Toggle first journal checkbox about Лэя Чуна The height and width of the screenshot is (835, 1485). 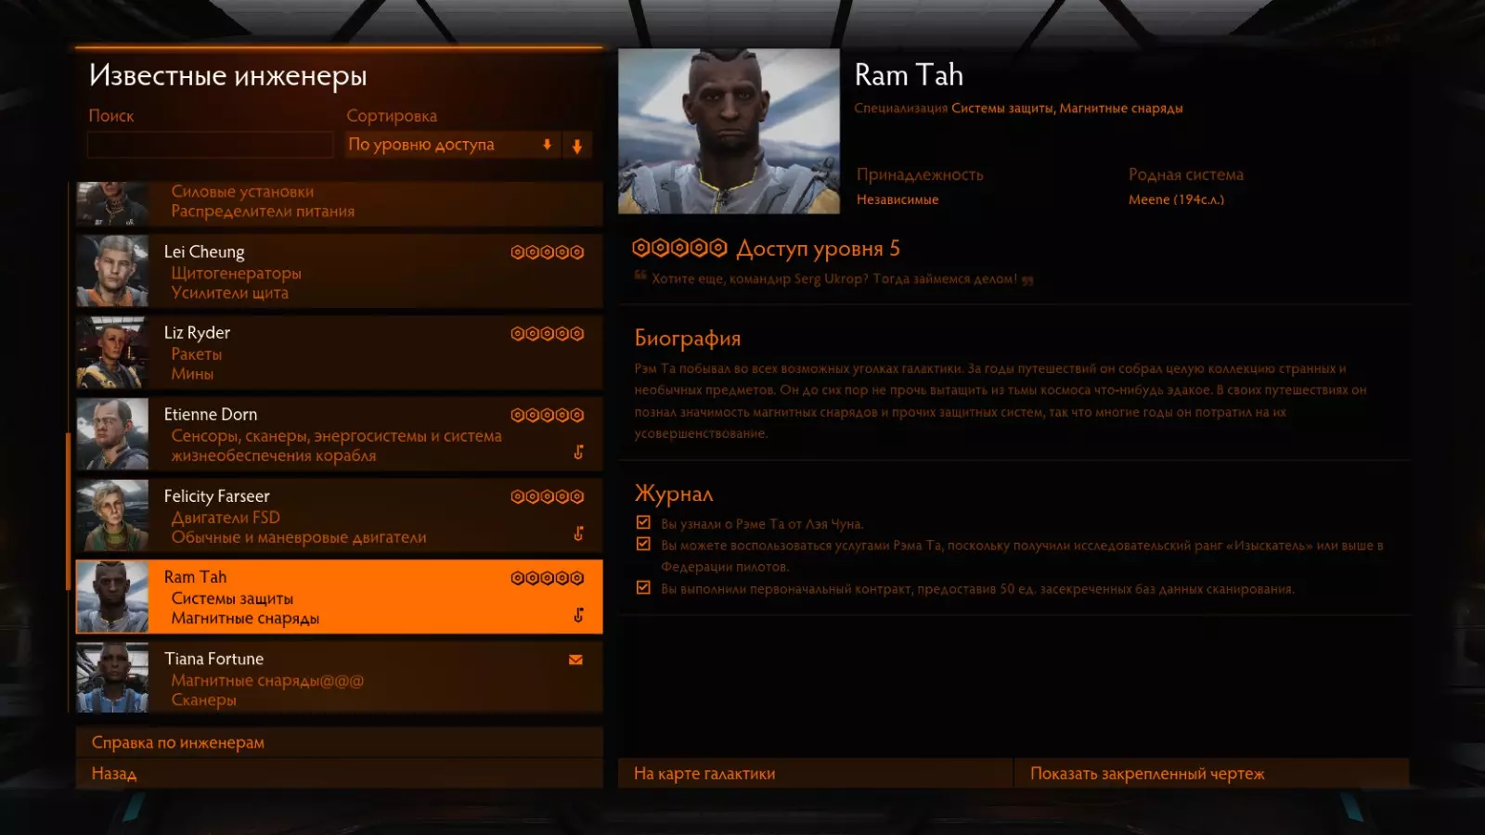(643, 522)
